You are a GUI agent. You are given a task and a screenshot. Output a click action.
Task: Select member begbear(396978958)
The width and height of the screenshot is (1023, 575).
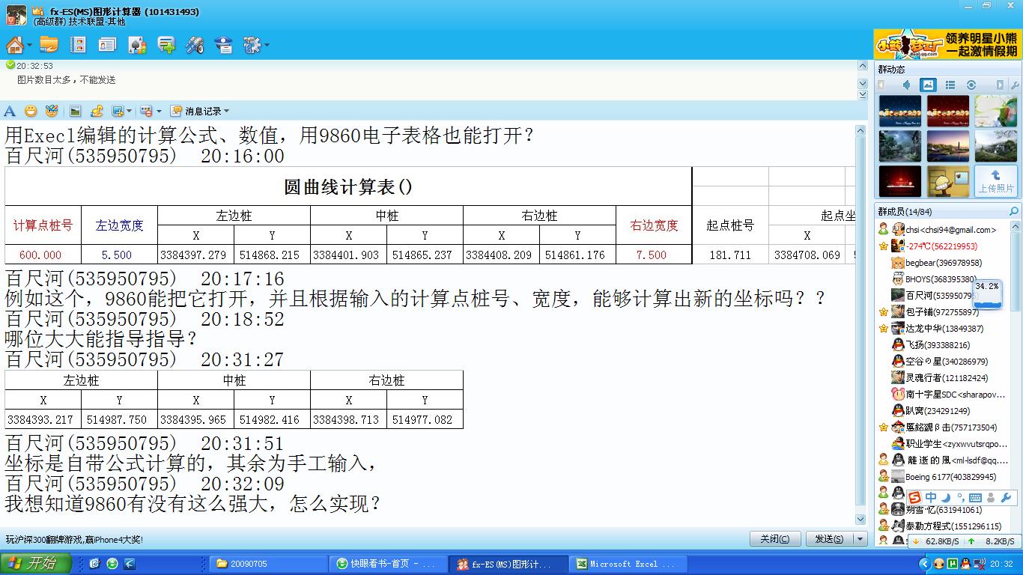click(x=936, y=263)
